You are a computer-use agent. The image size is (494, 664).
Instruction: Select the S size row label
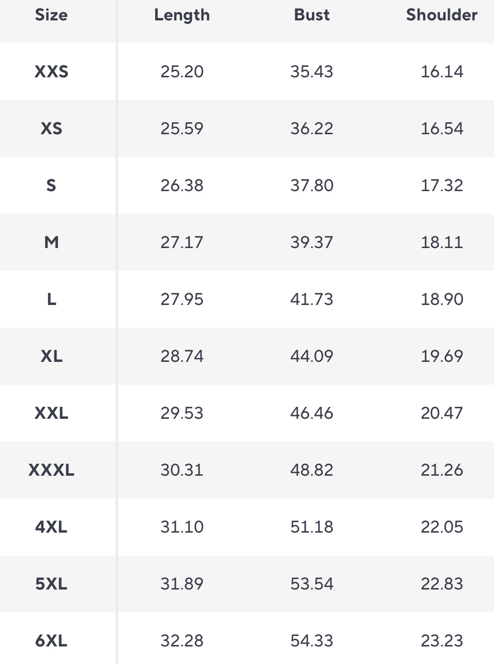click(x=51, y=185)
